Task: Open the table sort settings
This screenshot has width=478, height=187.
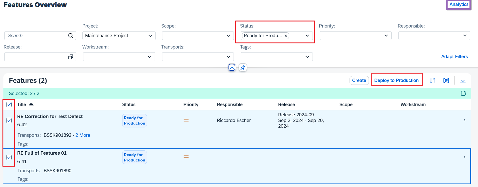Action: click(x=432, y=81)
